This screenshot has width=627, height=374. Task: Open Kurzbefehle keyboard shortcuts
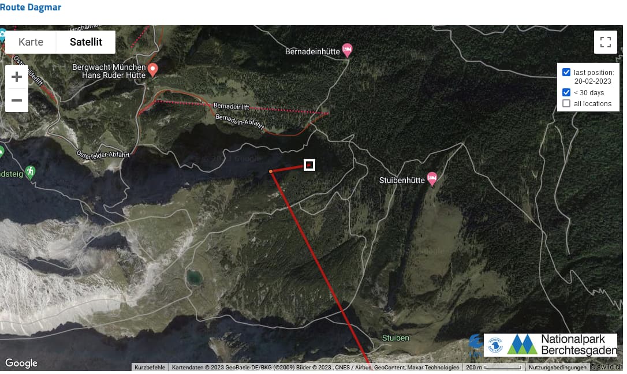coord(150,367)
